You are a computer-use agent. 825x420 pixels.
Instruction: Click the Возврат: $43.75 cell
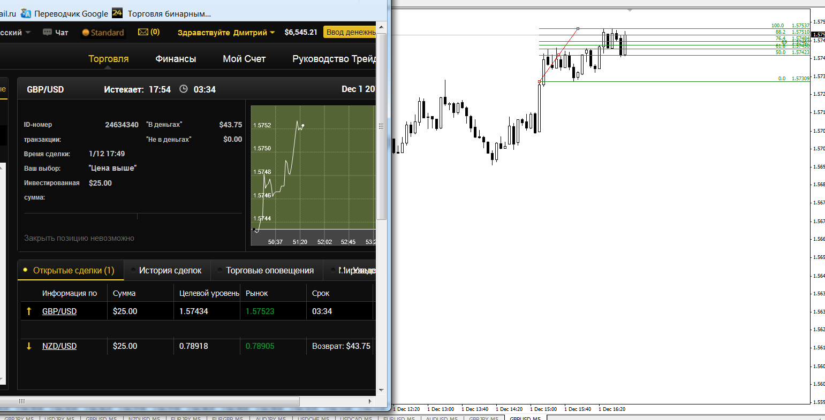pyautogui.click(x=342, y=346)
